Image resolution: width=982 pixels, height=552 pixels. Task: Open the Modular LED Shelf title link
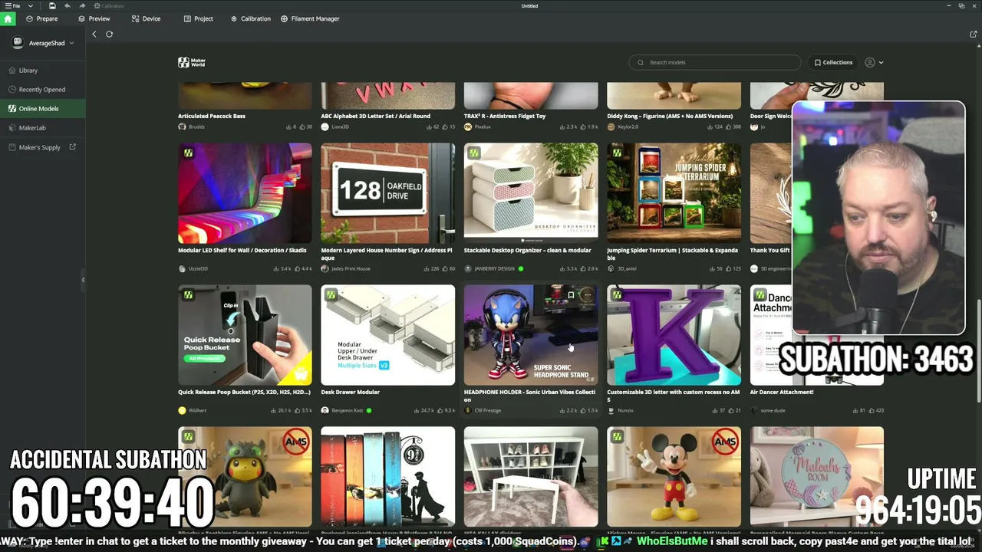pos(242,250)
